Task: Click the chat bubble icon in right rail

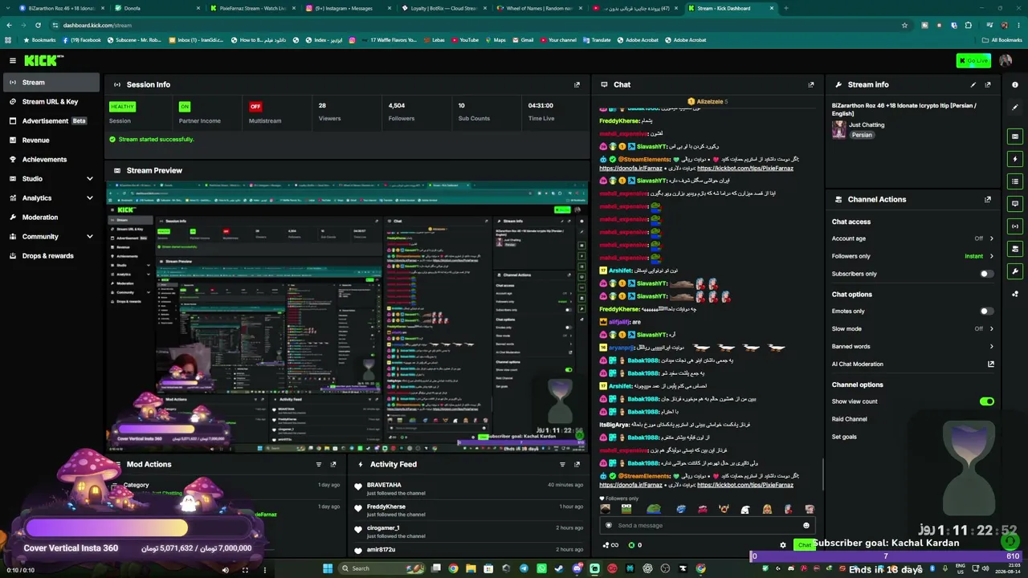Action: tap(1015, 204)
